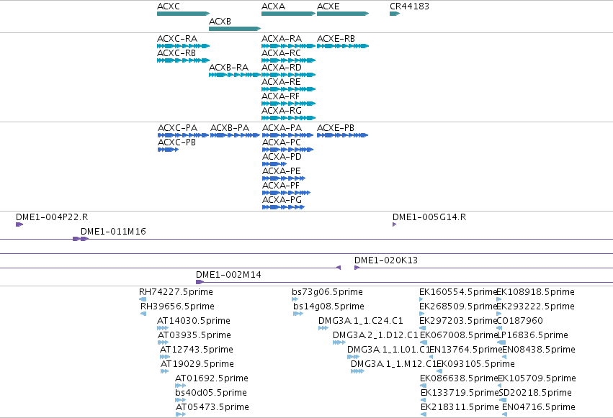This screenshot has height=418, width=613.
Task: Click the DME1-004P22.R clone label
Action: point(52,217)
